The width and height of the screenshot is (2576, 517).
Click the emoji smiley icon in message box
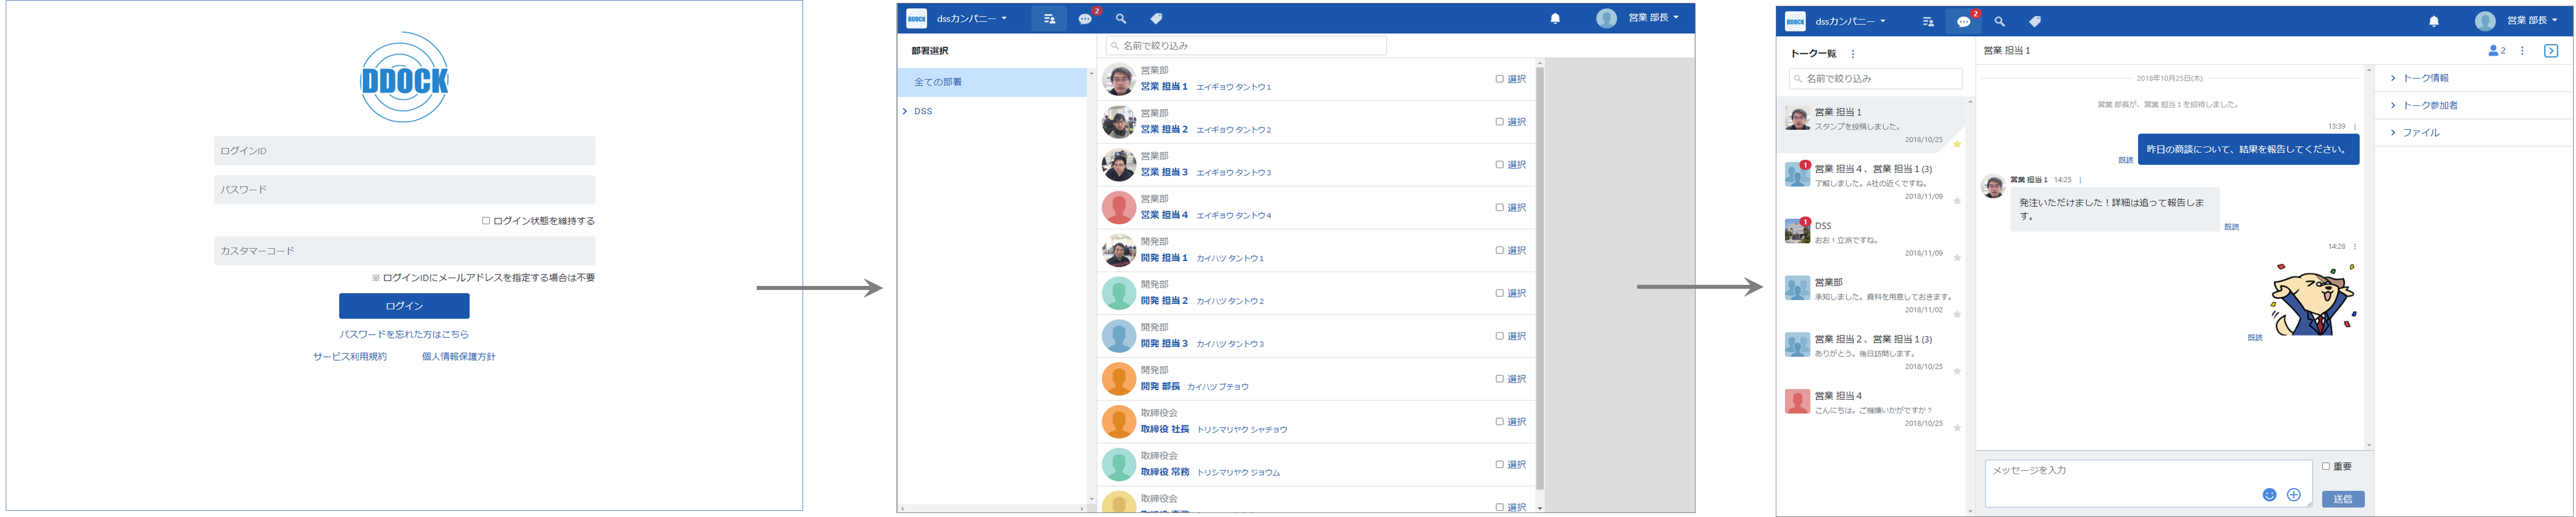click(x=2269, y=495)
